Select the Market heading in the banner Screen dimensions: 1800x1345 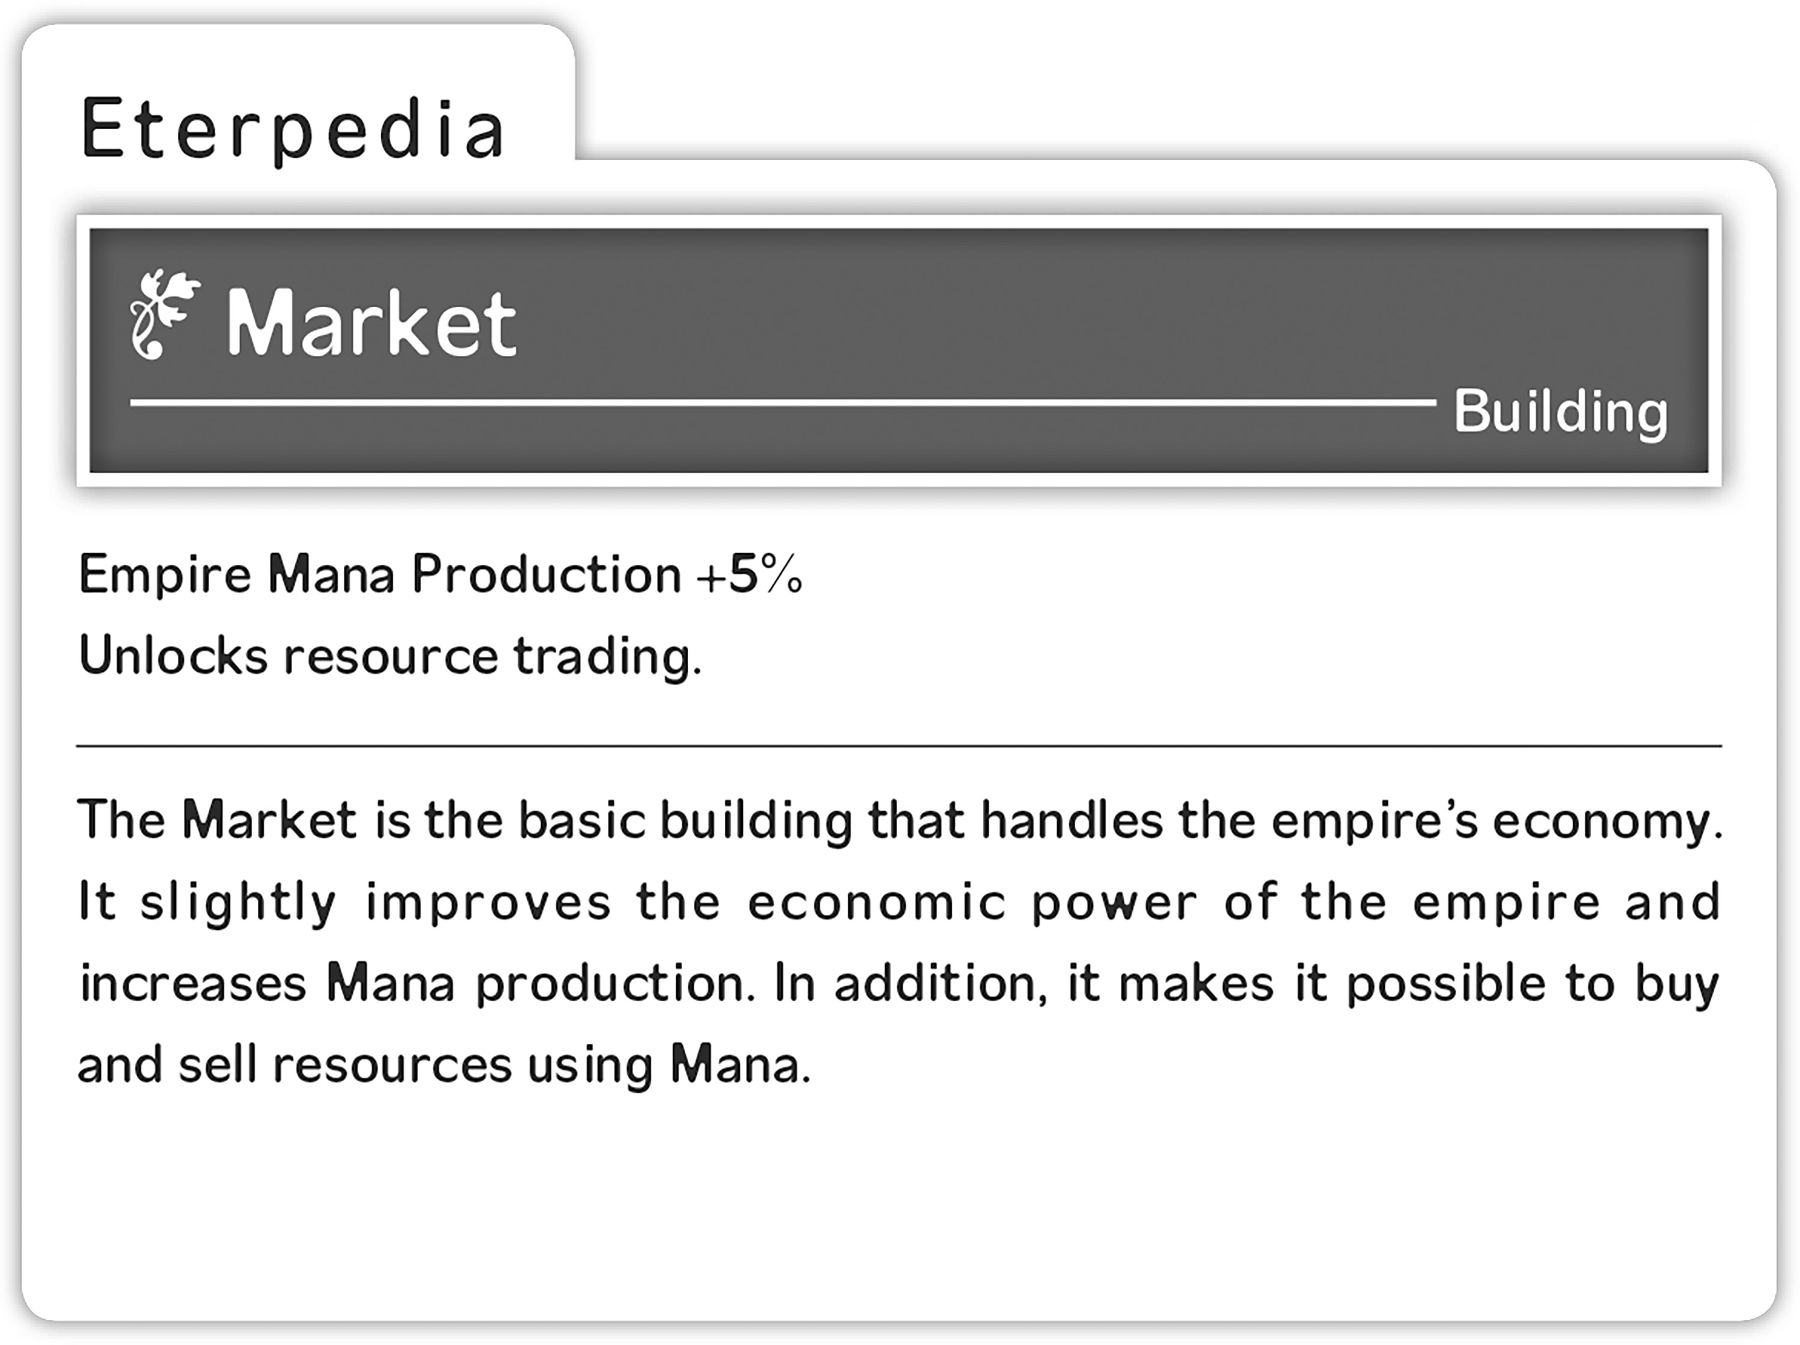(x=371, y=324)
